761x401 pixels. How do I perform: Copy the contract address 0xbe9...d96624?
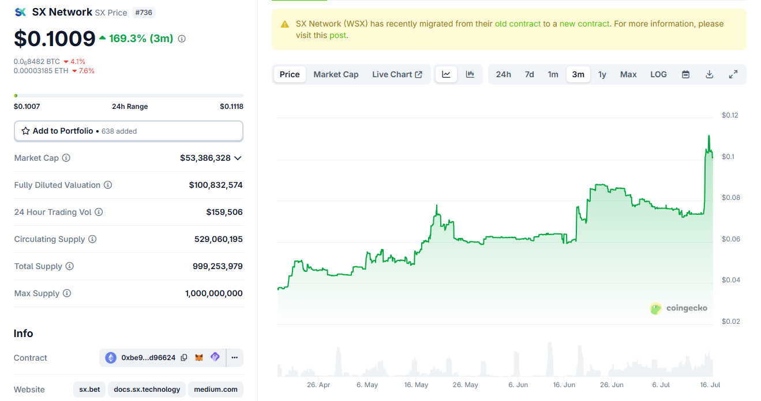184,358
